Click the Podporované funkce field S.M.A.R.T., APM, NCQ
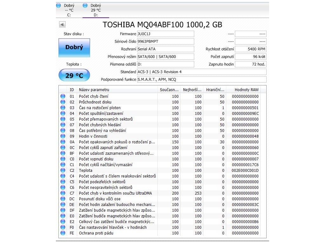Screen dimensions: 325x243 [x=202, y=79]
